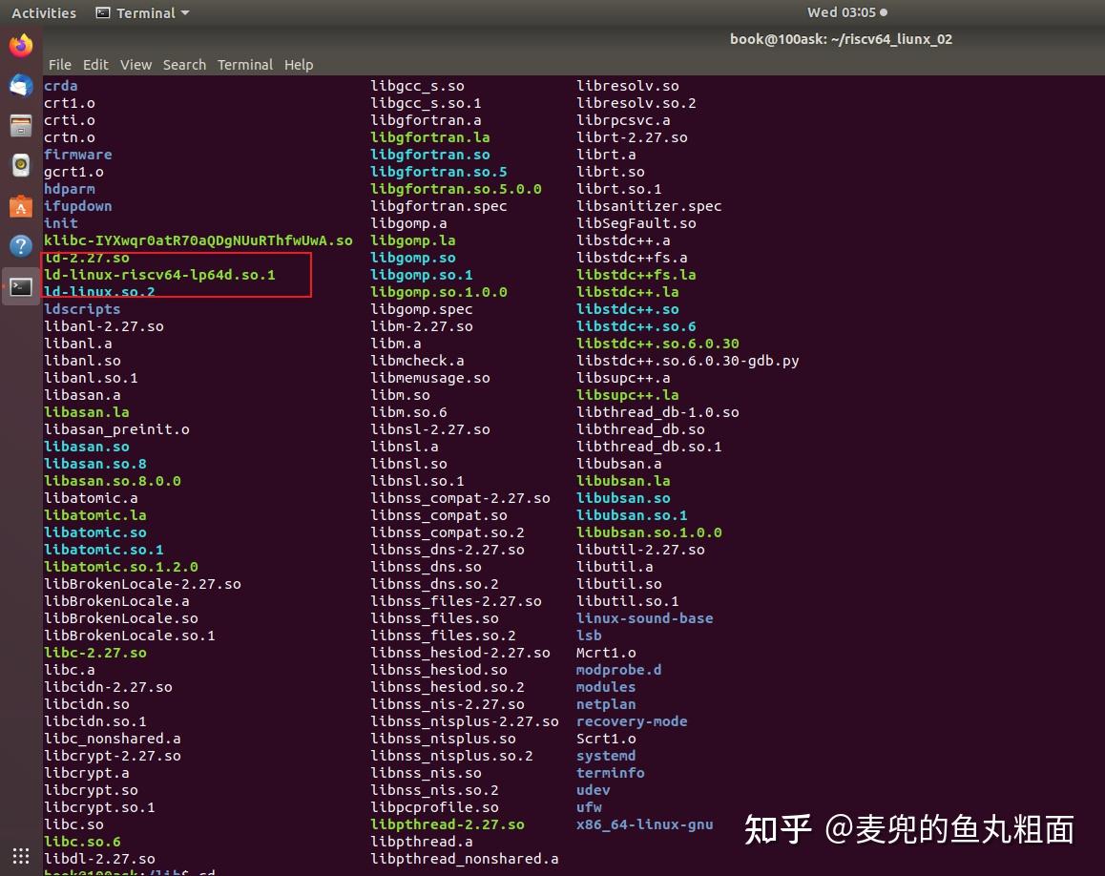Open the Search menu
Screen dimensions: 1105x876
pos(184,65)
